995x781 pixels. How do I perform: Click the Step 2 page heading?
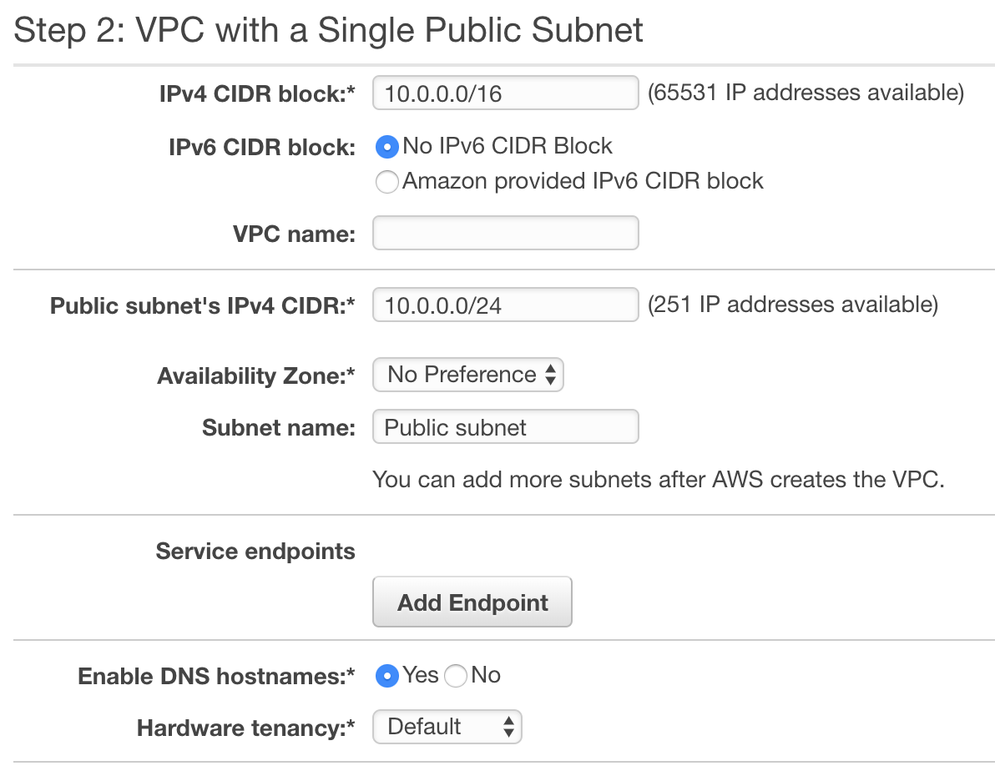click(328, 30)
